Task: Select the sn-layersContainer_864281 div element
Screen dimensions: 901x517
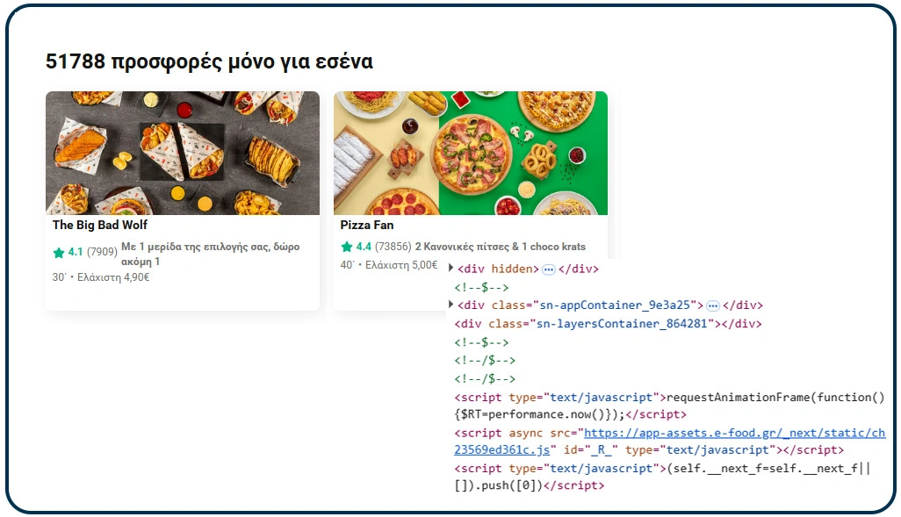Action: point(608,324)
